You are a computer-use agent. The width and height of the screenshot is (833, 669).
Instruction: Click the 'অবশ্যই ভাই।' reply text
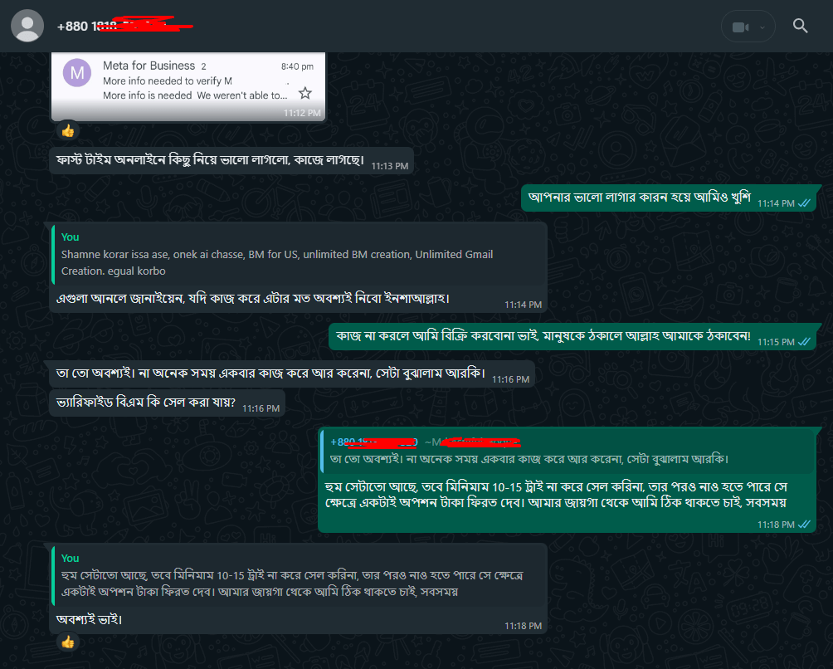[x=90, y=619]
